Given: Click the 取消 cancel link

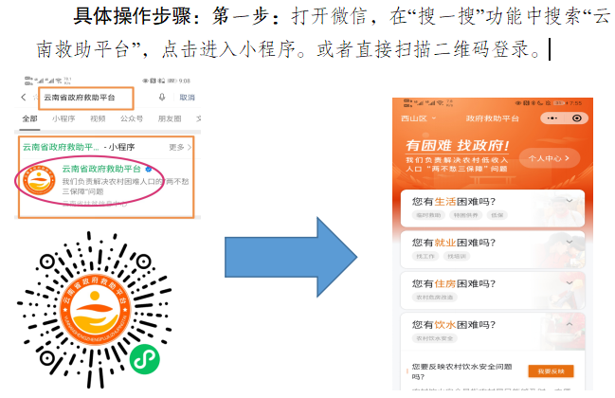Looking at the screenshot, I should coord(187,98).
